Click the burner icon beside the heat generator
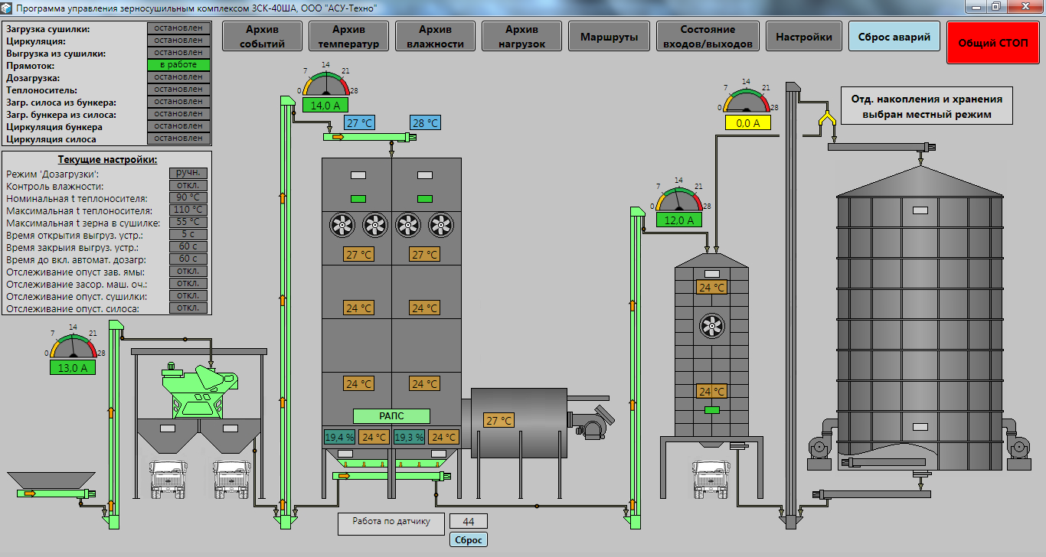This screenshot has height=557, width=1046. point(590,418)
